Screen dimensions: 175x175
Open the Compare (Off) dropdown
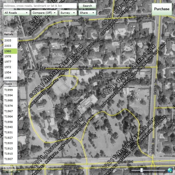click(44, 13)
